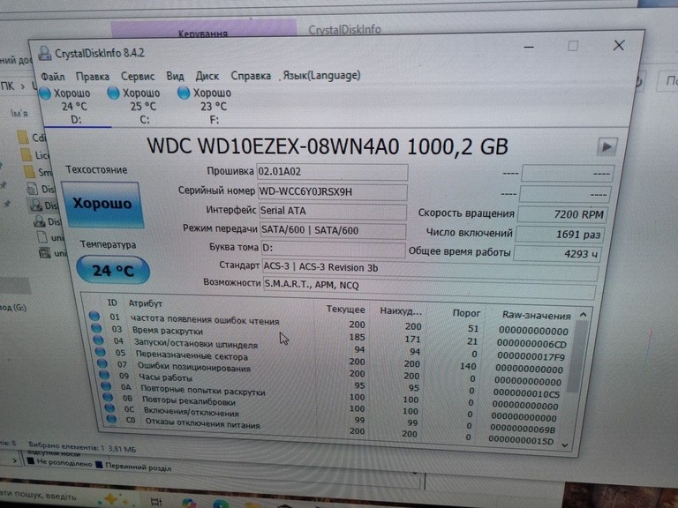Click raw value 0000000017F9
678x508 pixels.
coord(531,357)
